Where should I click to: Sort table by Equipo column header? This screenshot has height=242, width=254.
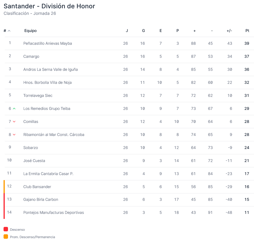click(x=30, y=31)
